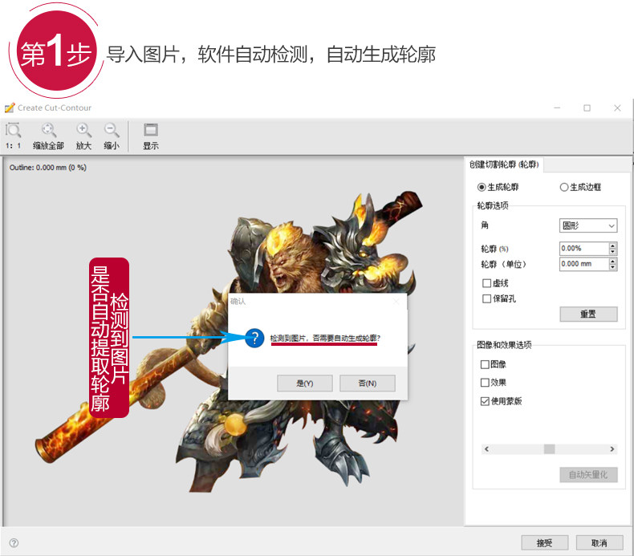The width and height of the screenshot is (634, 556).
Task: Minimize the Create Cut-Contour window
Action: click(557, 108)
